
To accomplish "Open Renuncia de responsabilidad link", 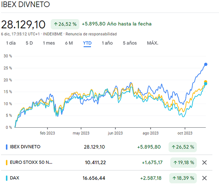I will [x=91, y=34].
